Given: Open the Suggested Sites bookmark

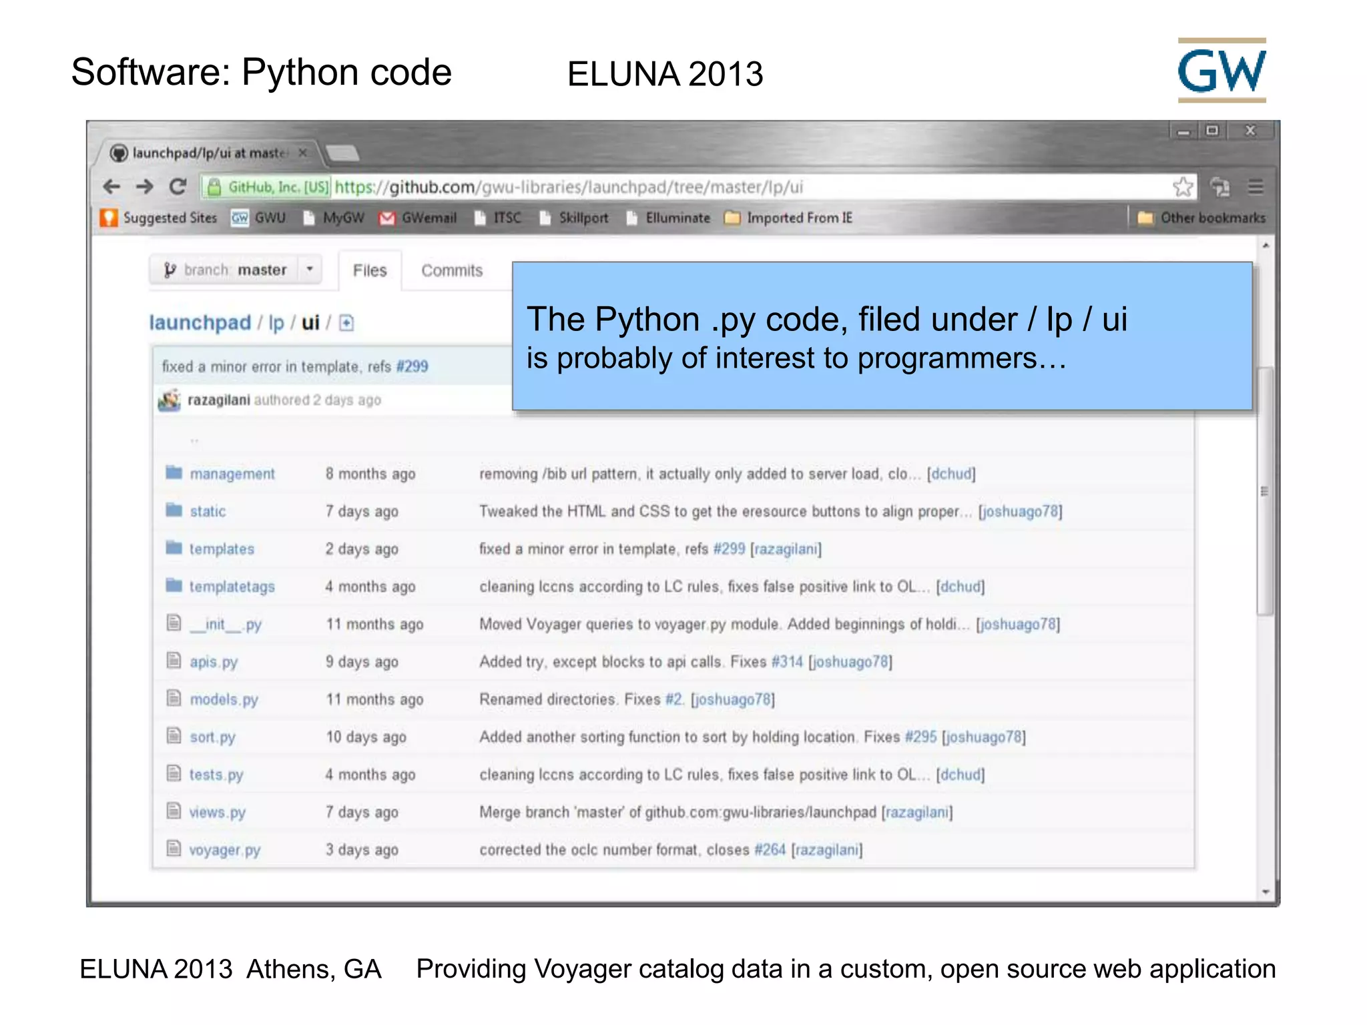Looking at the screenshot, I should pyautogui.click(x=158, y=218).
